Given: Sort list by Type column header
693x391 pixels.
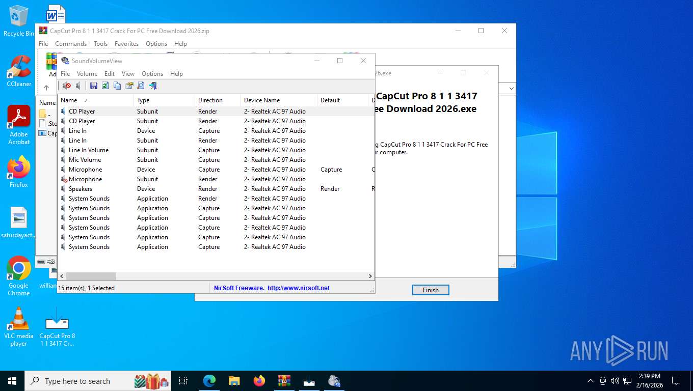Looking at the screenshot, I should pyautogui.click(x=165, y=100).
